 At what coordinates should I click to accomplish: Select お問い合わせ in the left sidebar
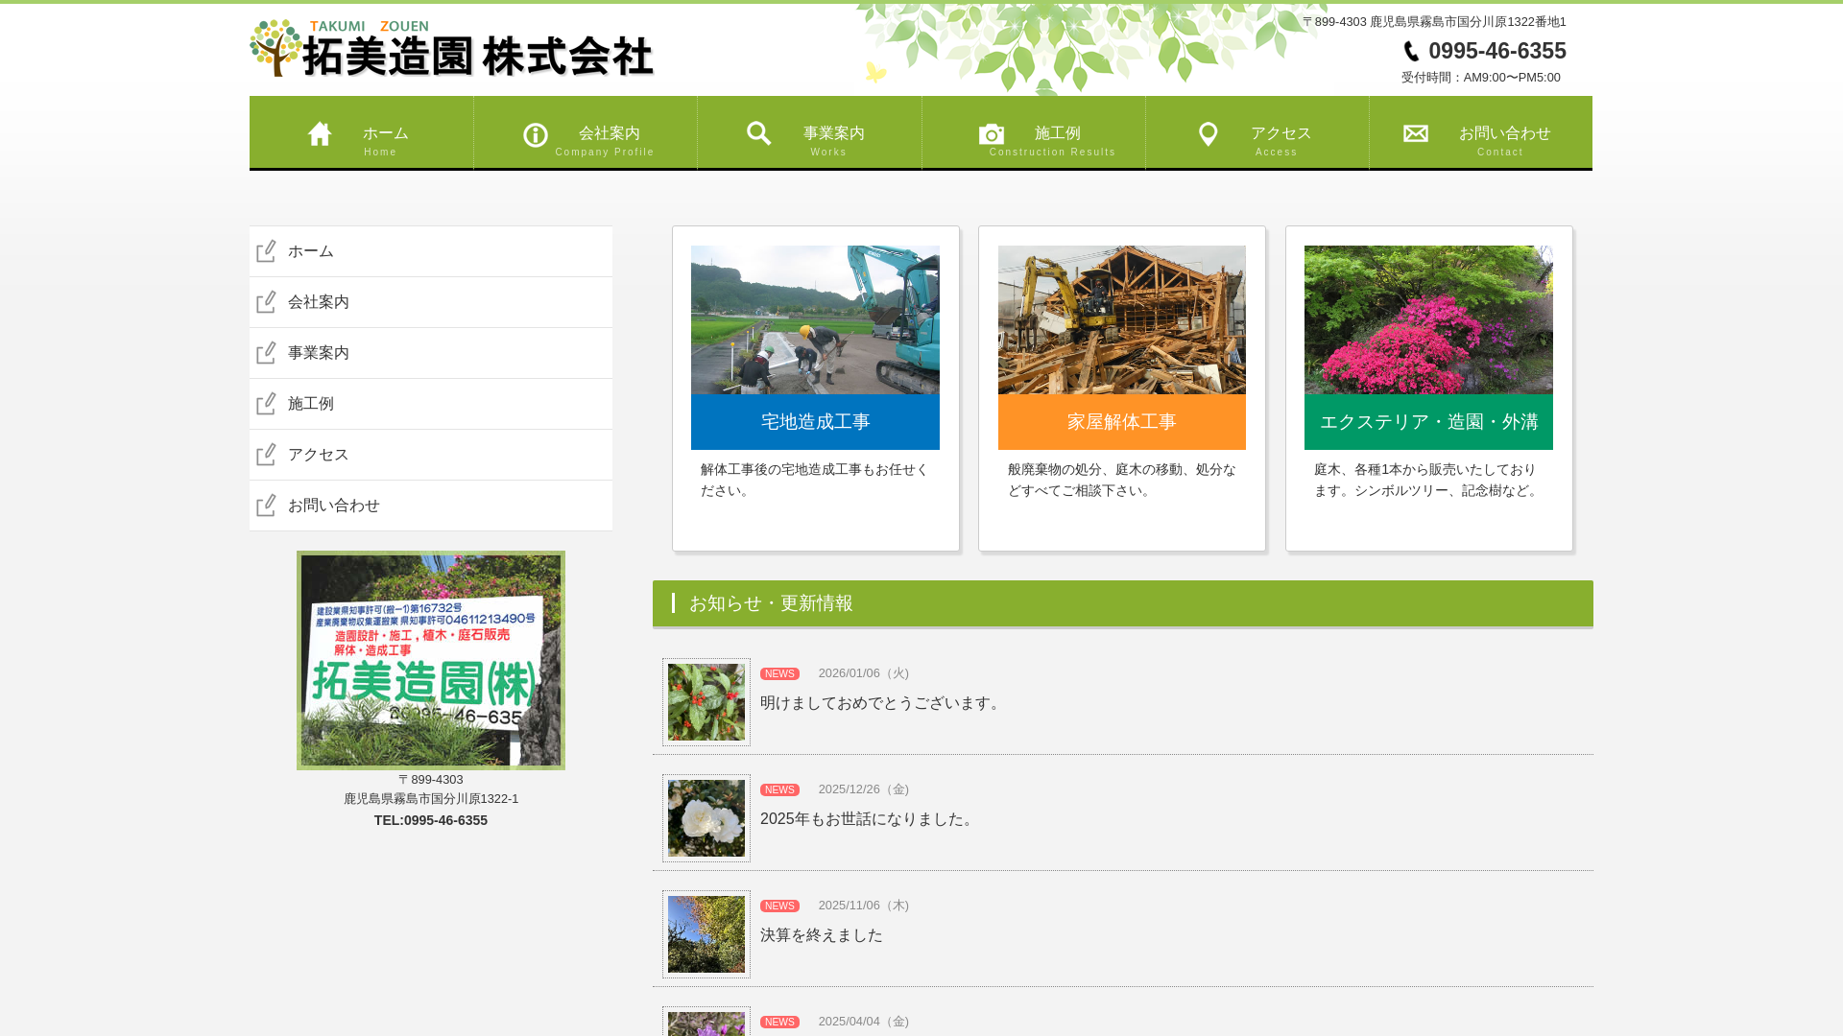tap(334, 506)
